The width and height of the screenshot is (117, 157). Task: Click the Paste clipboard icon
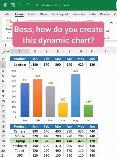[9, 23]
